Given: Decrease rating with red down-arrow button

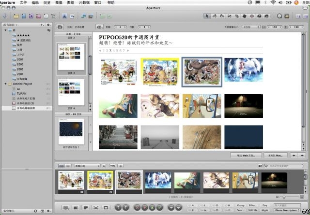Looking at the screenshot, I should (x=145, y=207).
